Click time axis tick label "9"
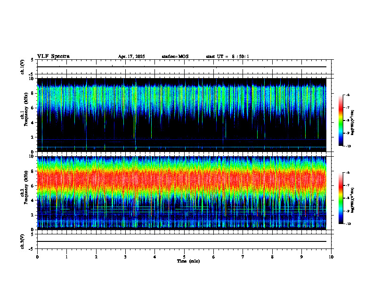The height and width of the screenshot is (288, 373). 301,257
